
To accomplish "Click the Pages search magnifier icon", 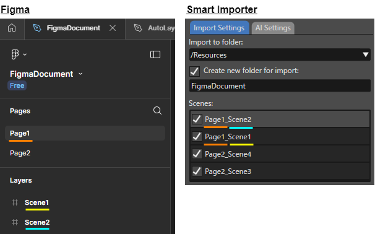I will (x=157, y=111).
